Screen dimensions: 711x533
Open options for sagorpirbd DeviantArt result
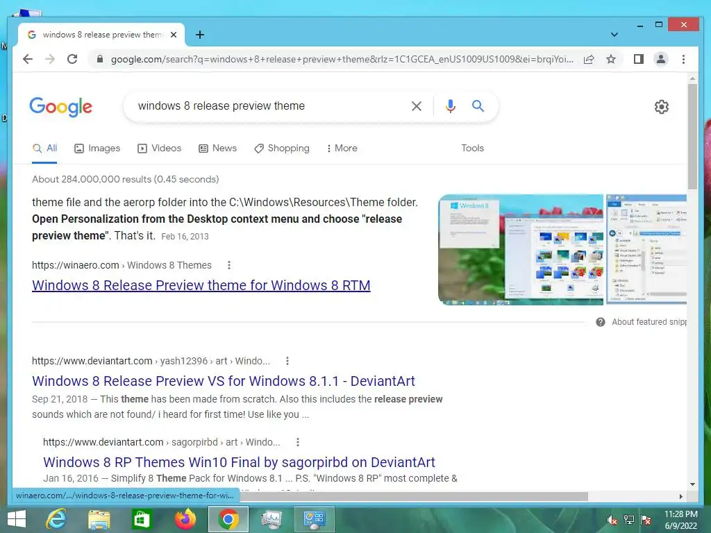pyautogui.click(x=297, y=442)
